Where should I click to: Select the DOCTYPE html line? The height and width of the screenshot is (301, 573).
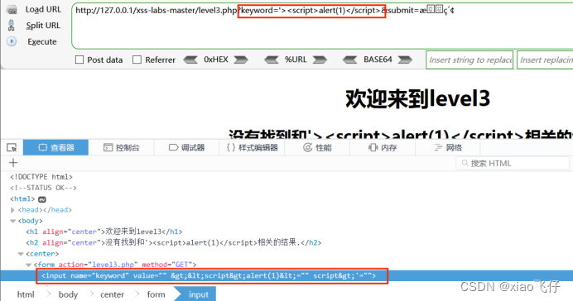[x=41, y=177]
